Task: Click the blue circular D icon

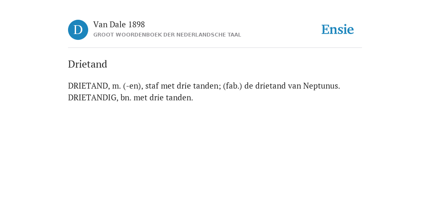Action: click(78, 30)
